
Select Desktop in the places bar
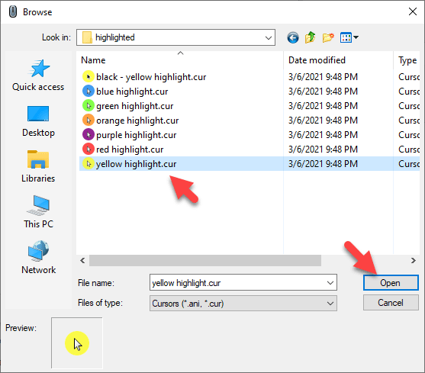click(x=38, y=121)
